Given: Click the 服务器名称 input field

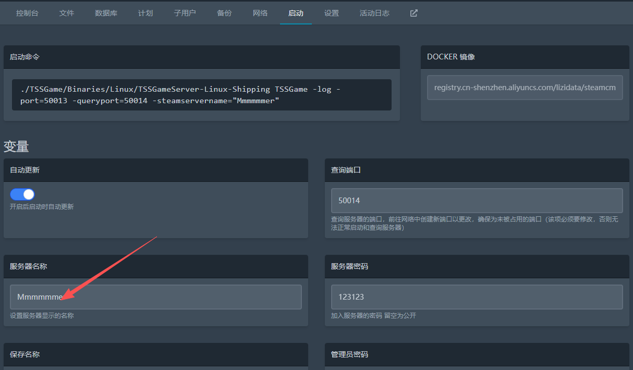Looking at the screenshot, I should click(155, 297).
